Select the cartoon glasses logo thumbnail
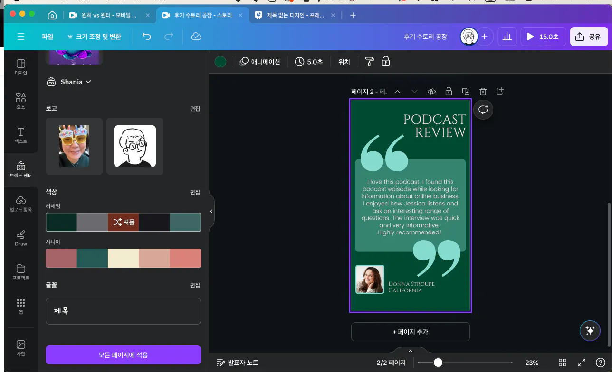Image resolution: width=612 pixels, height=372 pixels. coord(135,146)
